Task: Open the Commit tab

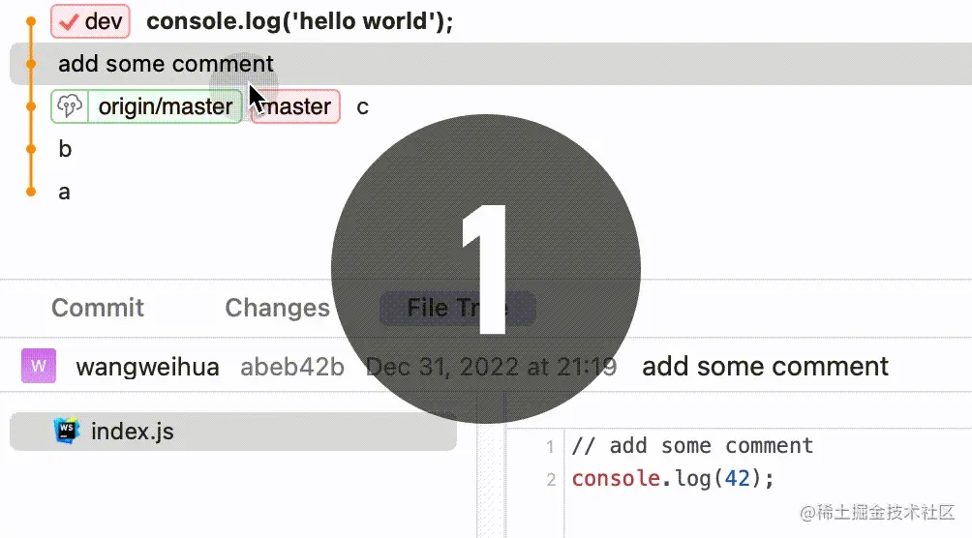Action: (x=98, y=308)
